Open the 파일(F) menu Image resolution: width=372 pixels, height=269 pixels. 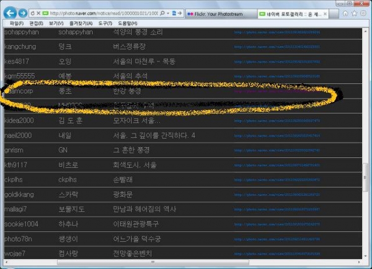click(17, 23)
